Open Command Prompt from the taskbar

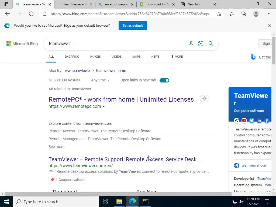coord(146,202)
